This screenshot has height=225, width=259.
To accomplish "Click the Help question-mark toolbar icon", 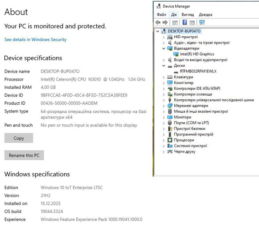I will coord(185,22).
